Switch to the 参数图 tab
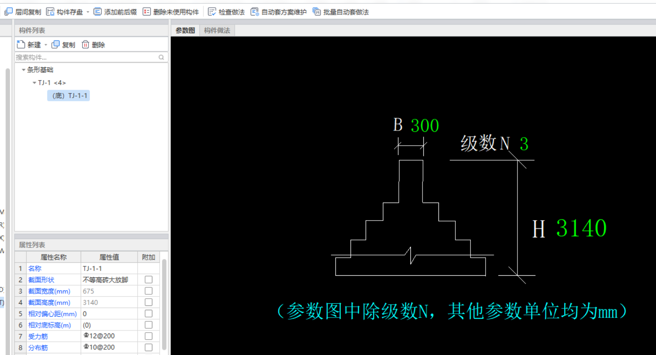Viewport: 656px width, 355px height. point(185,30)
